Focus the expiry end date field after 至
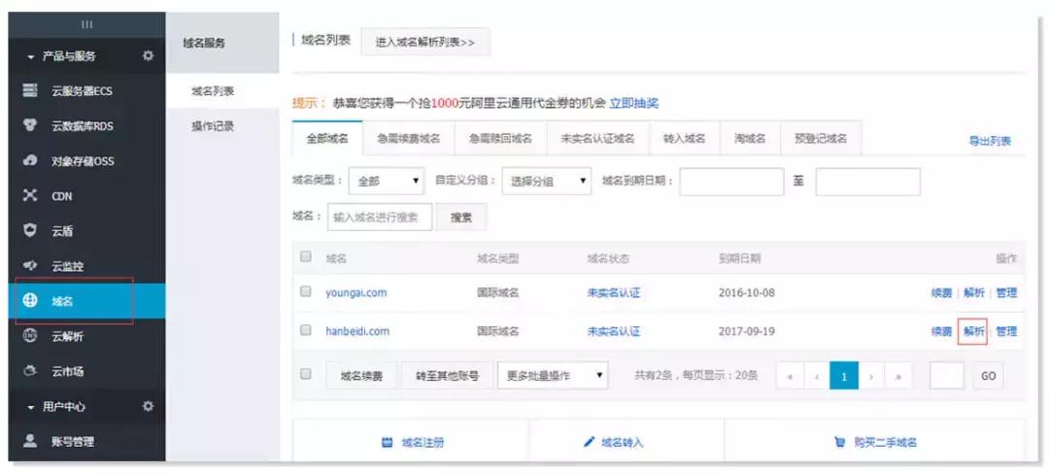Viewport: 1049px width, 474px height. 867,182
